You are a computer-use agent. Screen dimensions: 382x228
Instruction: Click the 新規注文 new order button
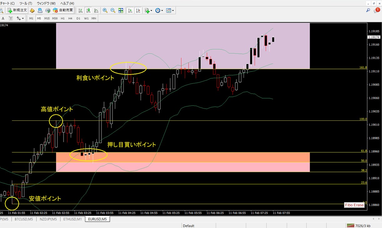pyautogui.click(x=17, y=10)
